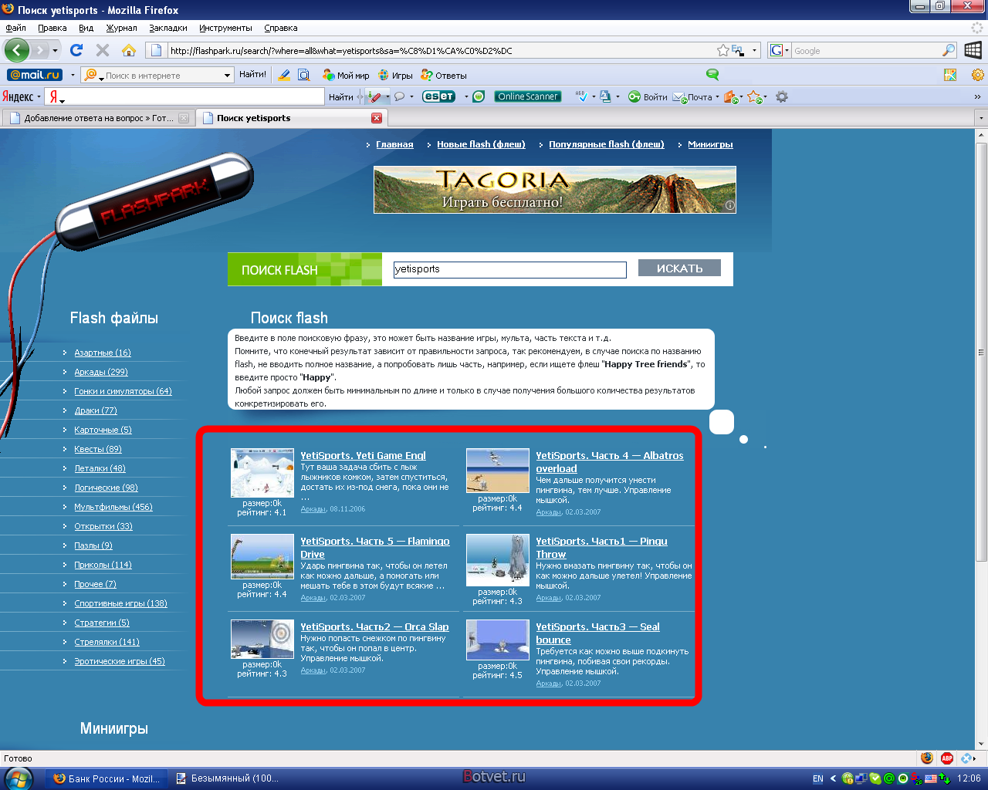Launch the ESET Online Scanner button
The width and height of the screenshot is (988, 790).
[x=528, y=96]
